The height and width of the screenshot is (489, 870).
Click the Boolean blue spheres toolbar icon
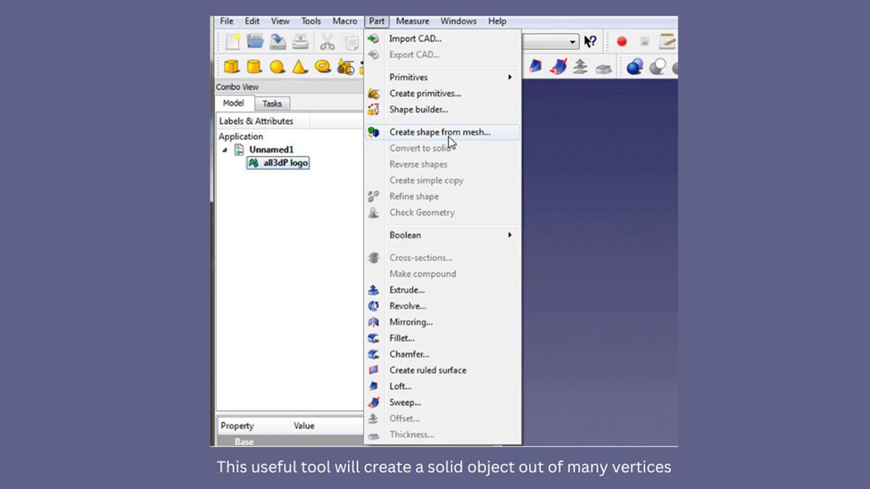[x=634, y=67]
